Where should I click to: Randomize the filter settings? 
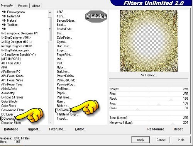[x=156, y=129]
